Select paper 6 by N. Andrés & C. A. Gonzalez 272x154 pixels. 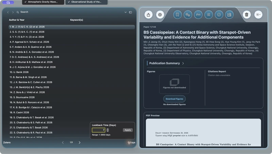[72, 52]
